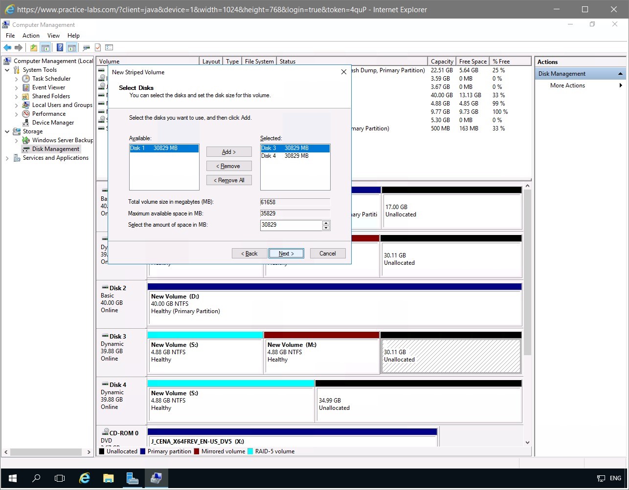
Task: Select Disk 4 in the Selected list
Action: (285, 156)
